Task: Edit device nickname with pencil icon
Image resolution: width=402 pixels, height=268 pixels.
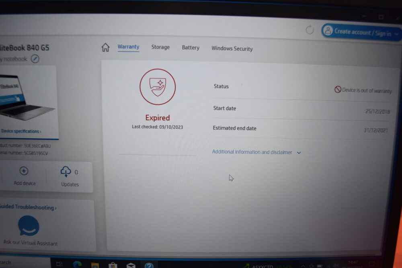Action: point(35,59)
